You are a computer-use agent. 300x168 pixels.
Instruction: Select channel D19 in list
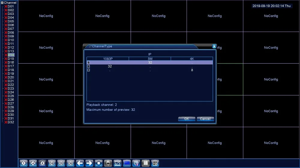(x=11, y=74)
